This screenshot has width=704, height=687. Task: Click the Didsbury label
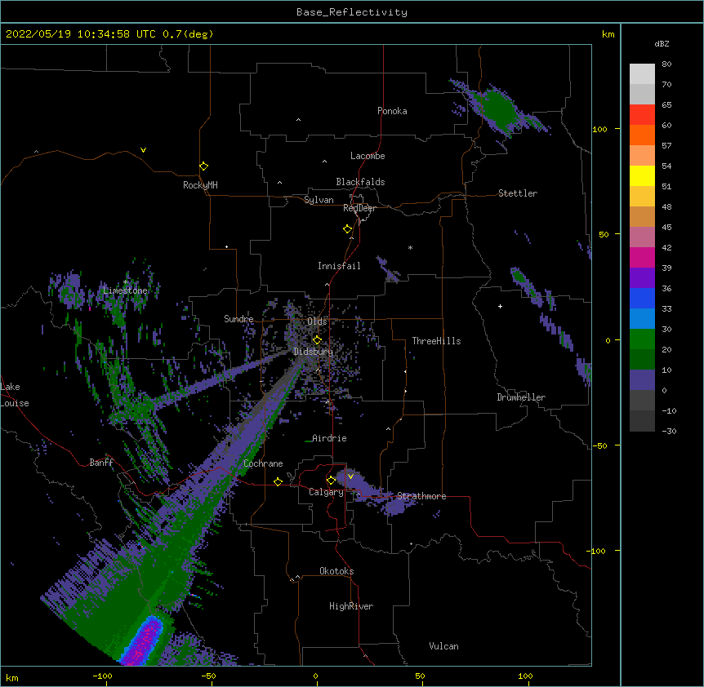(314, 352)
